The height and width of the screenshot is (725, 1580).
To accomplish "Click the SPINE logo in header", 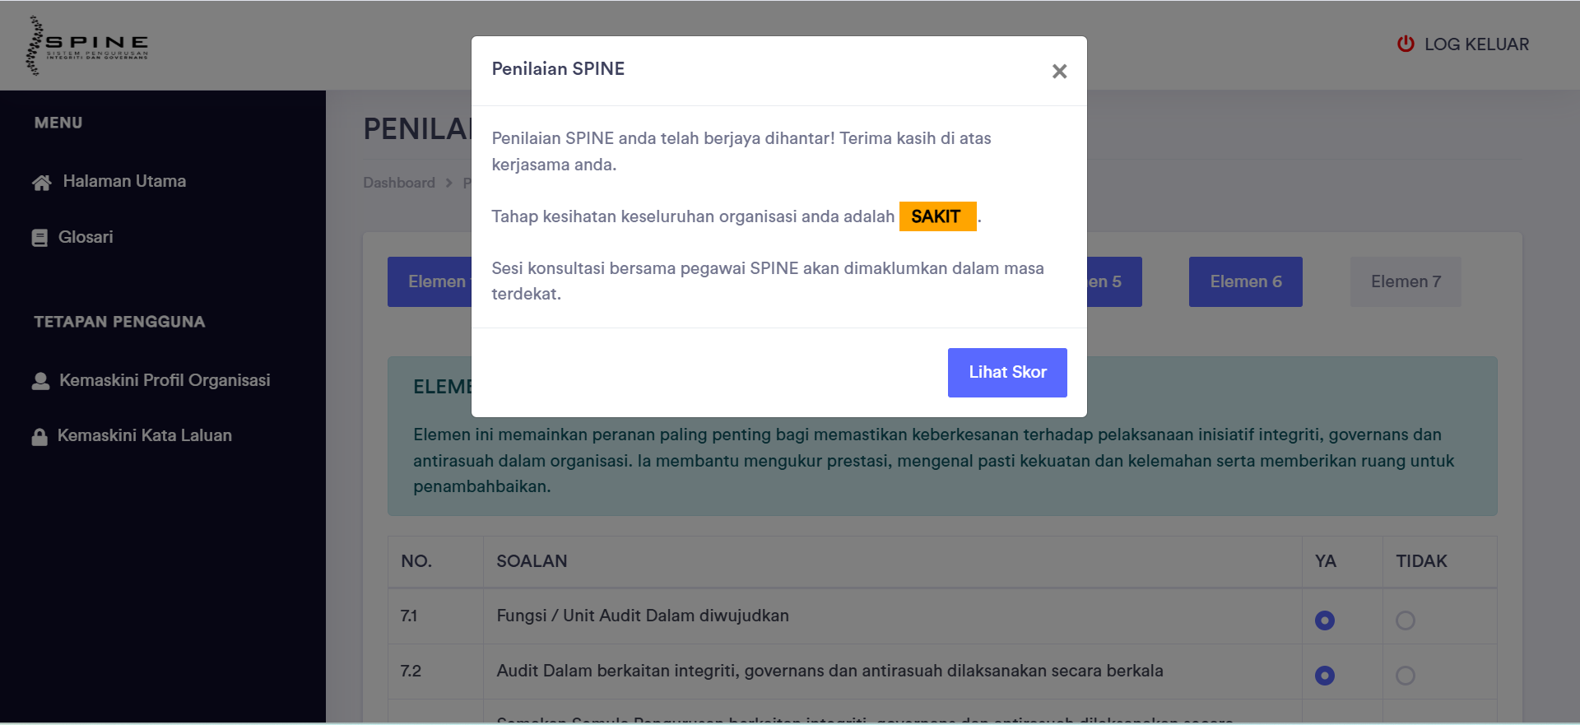I will pos(87,45).
